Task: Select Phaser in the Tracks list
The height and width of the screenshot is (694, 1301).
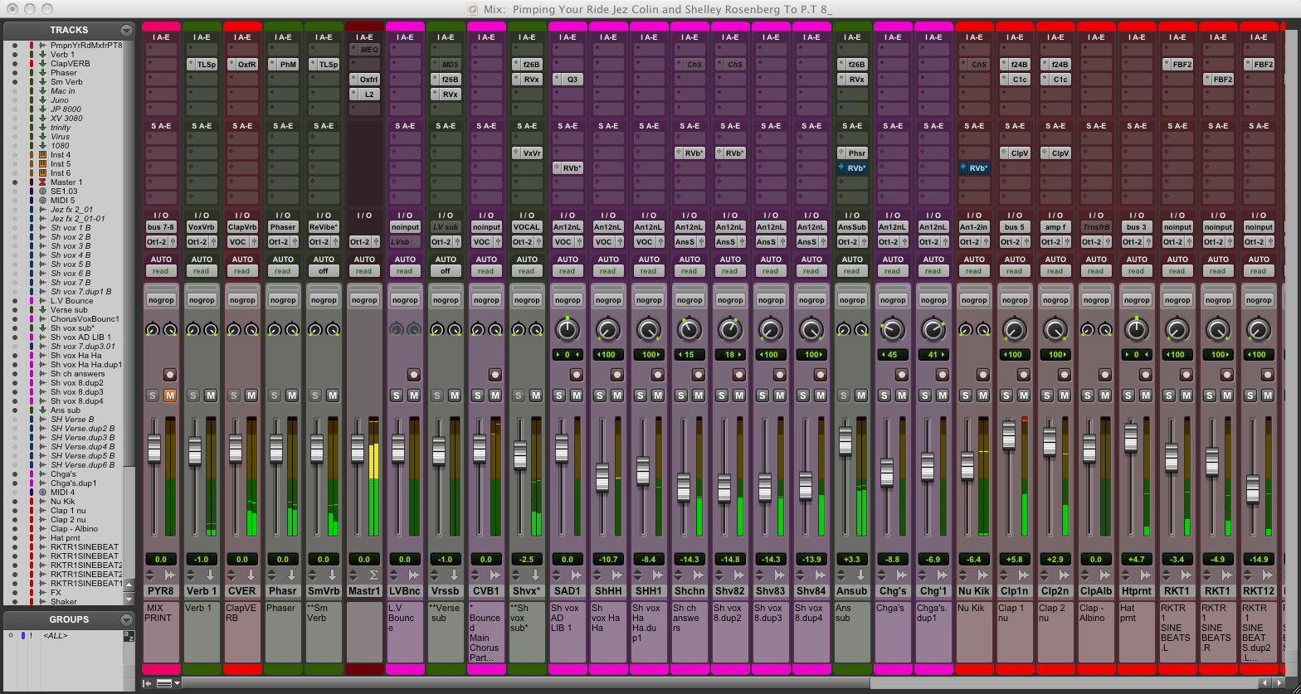Action: pyautogui.click(x=65, y=73)
